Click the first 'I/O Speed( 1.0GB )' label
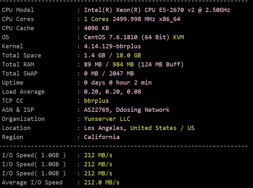The image size is (253, 188). point(34,155)
